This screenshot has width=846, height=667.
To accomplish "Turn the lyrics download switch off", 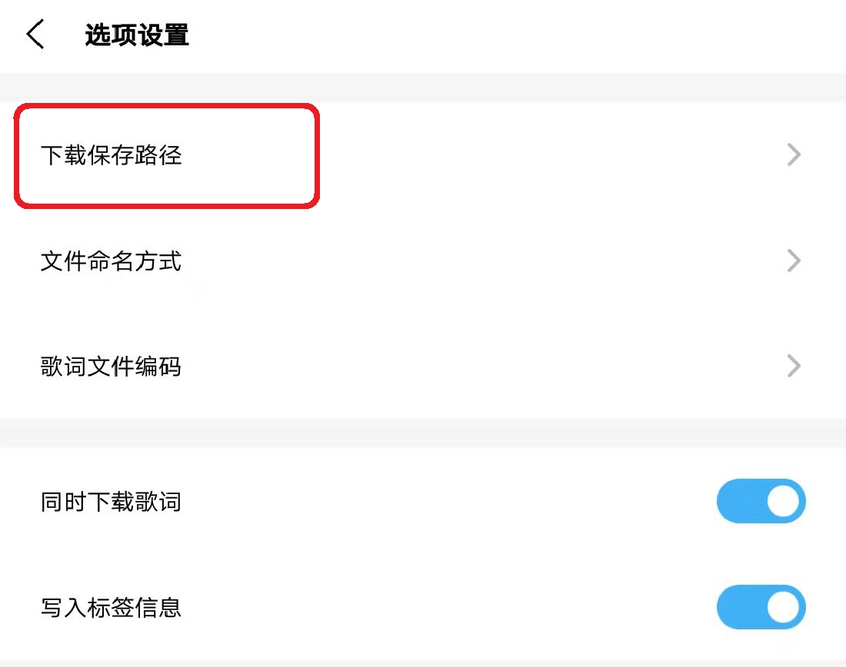I will [761, 501].
